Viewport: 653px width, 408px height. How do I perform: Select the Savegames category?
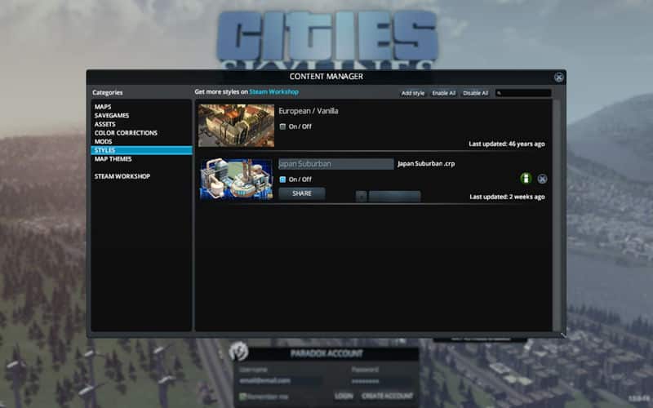(x=112, y=116)
